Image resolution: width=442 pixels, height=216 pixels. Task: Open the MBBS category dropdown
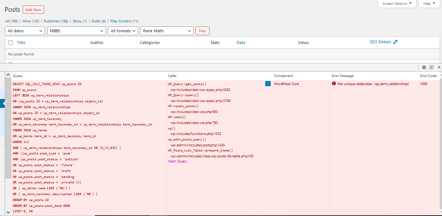coord(77,31)
